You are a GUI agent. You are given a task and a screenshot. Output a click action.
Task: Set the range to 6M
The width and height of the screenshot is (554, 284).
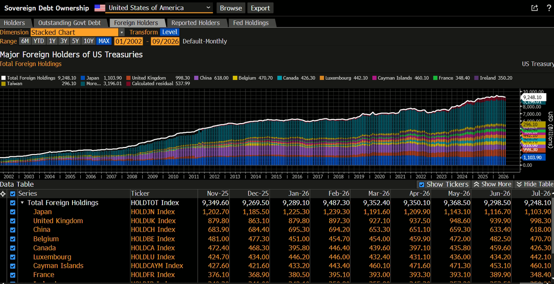[x=25, y=41]
